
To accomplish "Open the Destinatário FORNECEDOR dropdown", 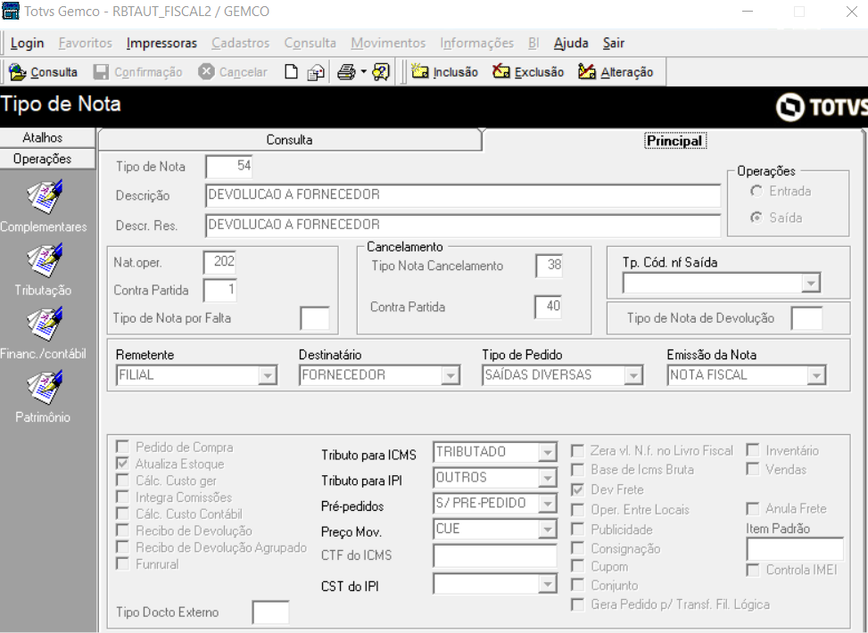I will click(x=451, y=375).
